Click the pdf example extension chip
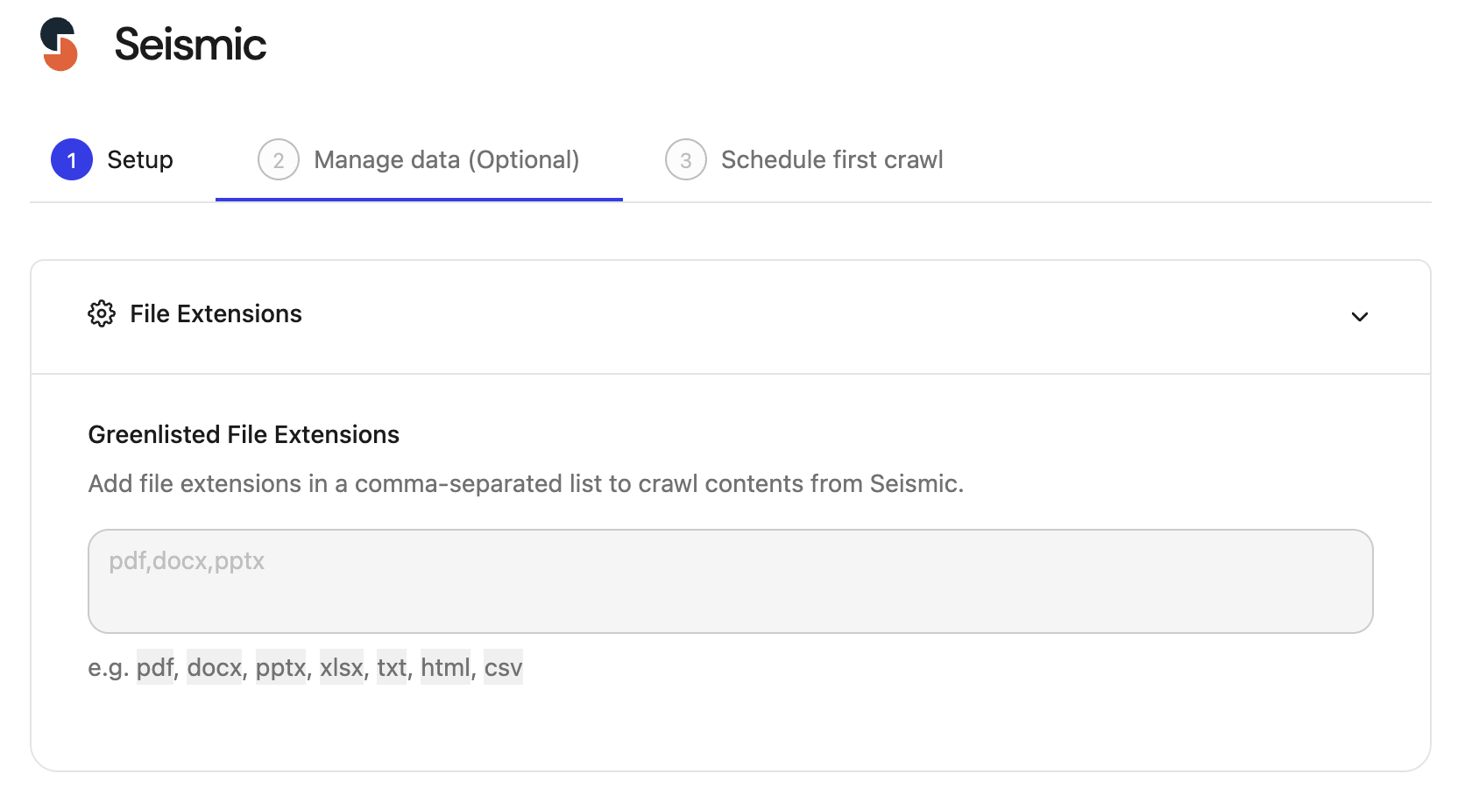Image resolution: width=1472 pixels, height=795 pixels. (155, 668)
